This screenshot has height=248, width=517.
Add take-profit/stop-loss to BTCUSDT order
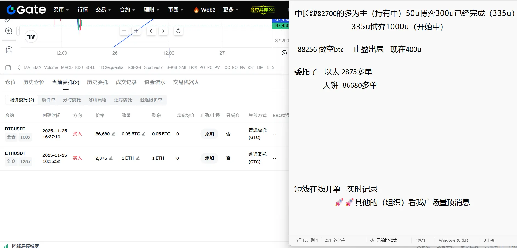coord(209,134)
